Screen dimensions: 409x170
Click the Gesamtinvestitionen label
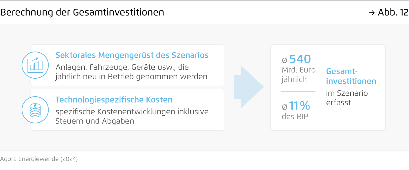(x=351, y=76)
